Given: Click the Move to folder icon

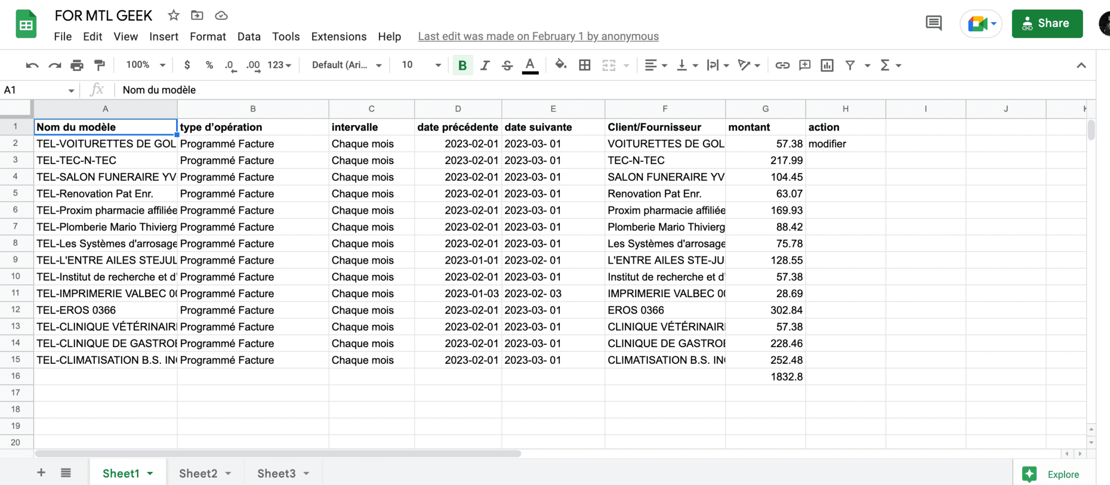Looking at the screenshot, I should point(197,15).
